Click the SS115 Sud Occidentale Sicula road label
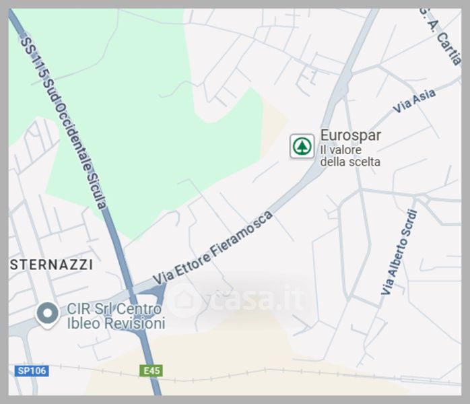470x404 pixels. 63,123
